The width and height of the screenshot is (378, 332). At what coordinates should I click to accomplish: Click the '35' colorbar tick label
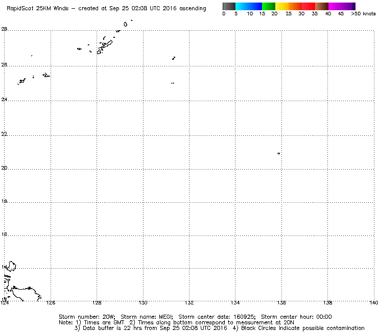(315, 14)
